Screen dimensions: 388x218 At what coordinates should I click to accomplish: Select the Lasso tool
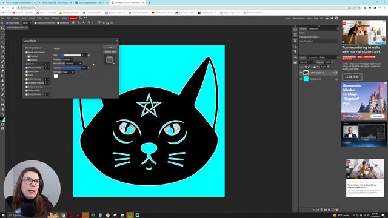[x=2, y=38]
